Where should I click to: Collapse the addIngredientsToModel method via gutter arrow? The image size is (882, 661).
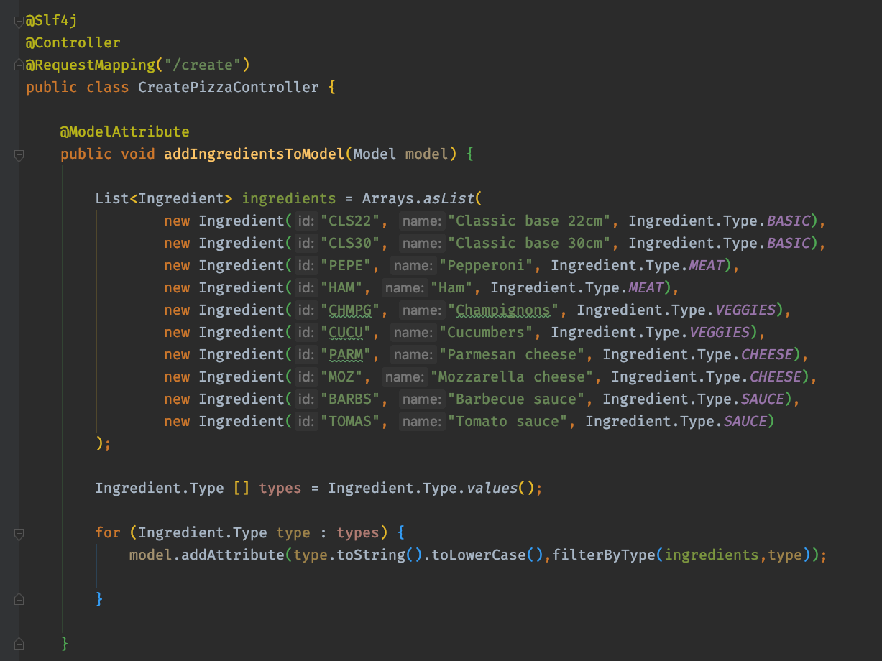[x=19, y=154]
